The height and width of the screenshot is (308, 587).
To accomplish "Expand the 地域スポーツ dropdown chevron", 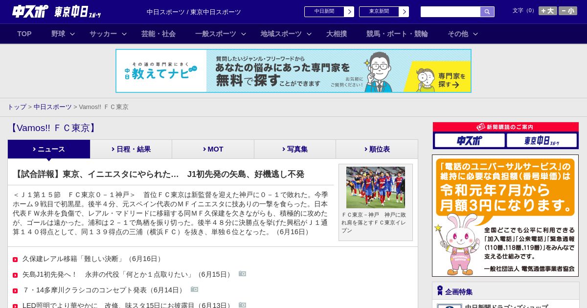I will (309, 34).
